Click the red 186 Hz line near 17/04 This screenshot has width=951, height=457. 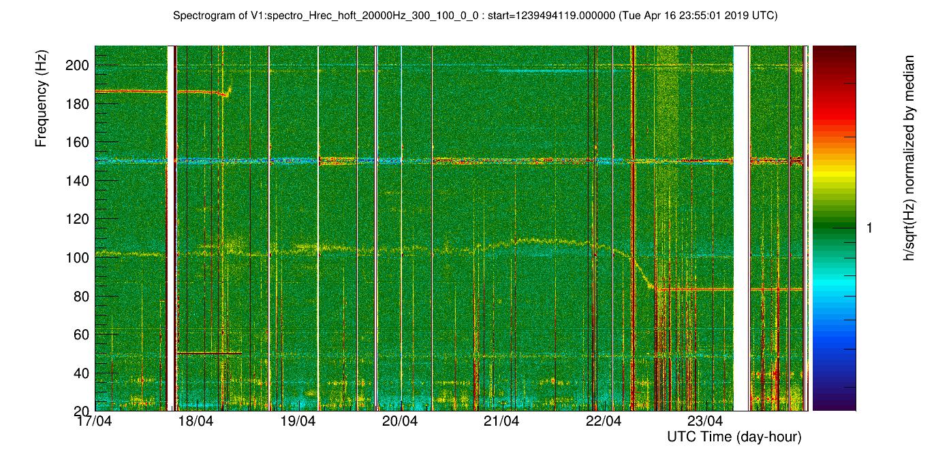tap(129, 91)
